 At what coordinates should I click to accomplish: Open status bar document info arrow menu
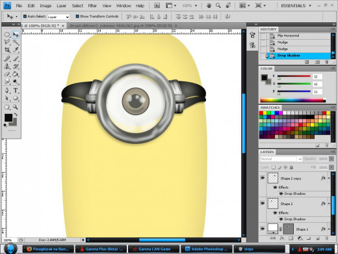point(83,240)
